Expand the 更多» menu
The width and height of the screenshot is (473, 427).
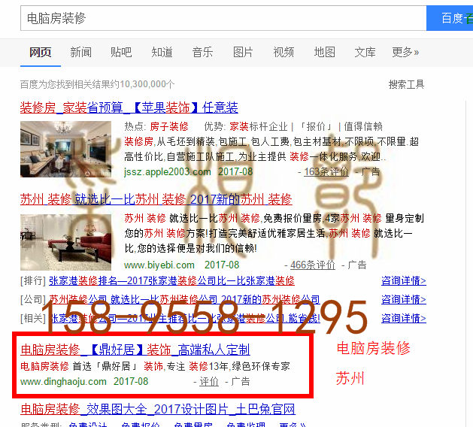(x=405, y=52)
